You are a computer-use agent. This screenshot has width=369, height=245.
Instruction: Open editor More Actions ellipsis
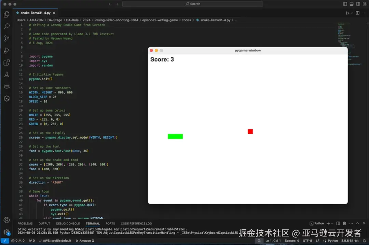pyautogui.click(x=364, y=13)
